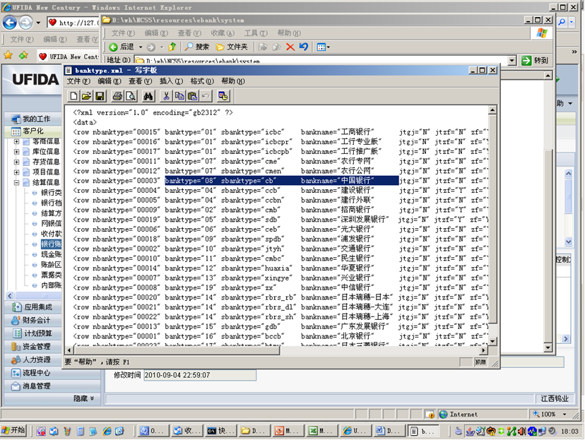The image size is (585, 440).
Task: Click the Copy icon in WordPad toolbar
Action: [x=179, y=96]
